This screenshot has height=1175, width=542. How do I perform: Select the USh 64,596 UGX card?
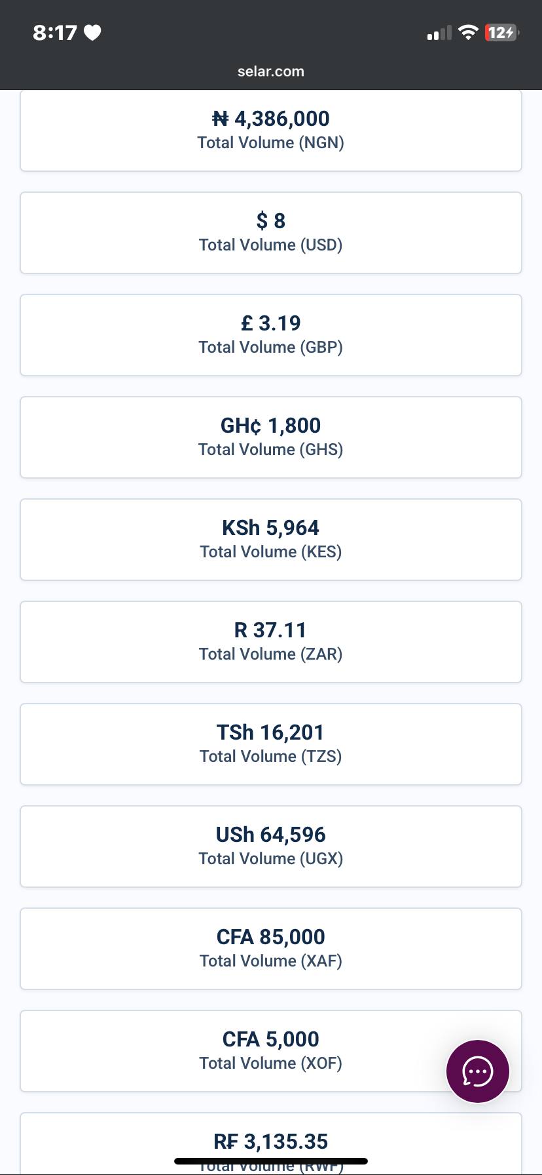pyautogui.click(x=271, y=846)
